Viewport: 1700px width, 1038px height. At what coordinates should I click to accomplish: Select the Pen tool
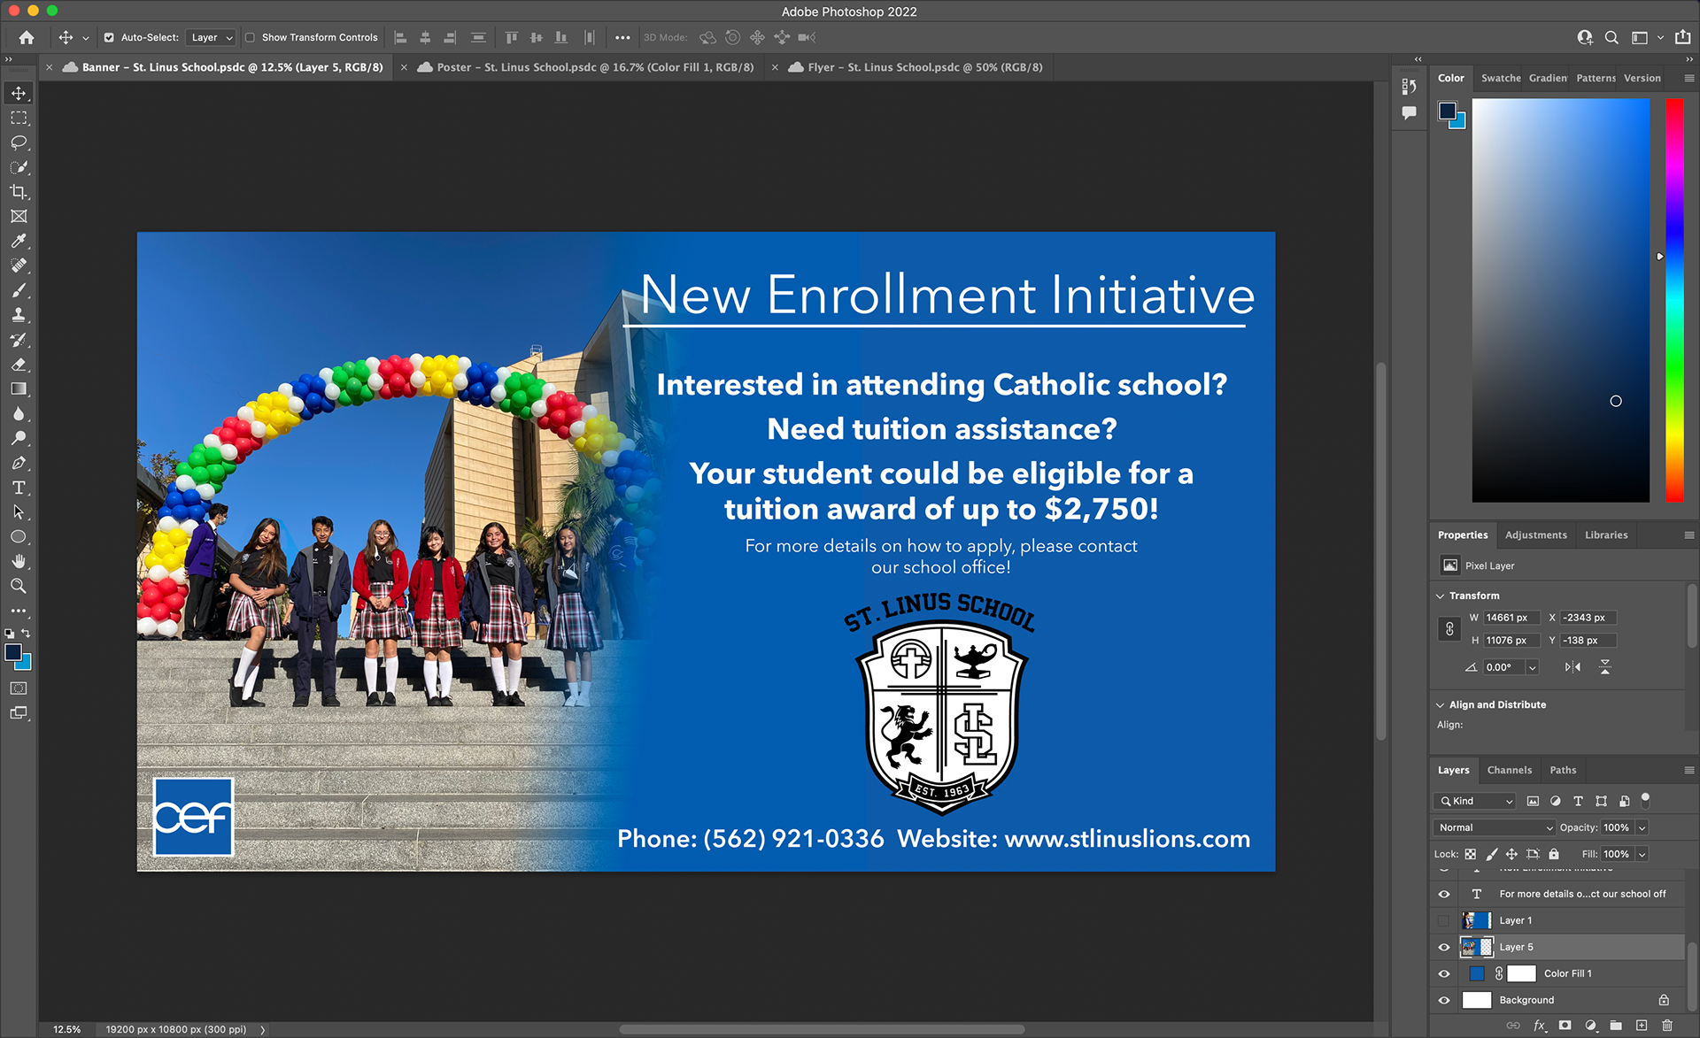(19, 463)
